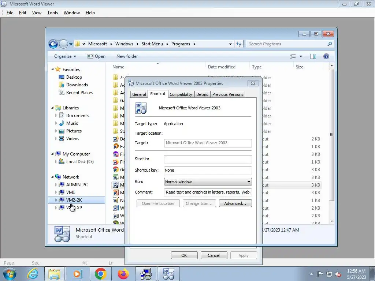Click the muted volume tray icon
The height and width of the screenshot is (281, 375).
[x=338, y=274]
